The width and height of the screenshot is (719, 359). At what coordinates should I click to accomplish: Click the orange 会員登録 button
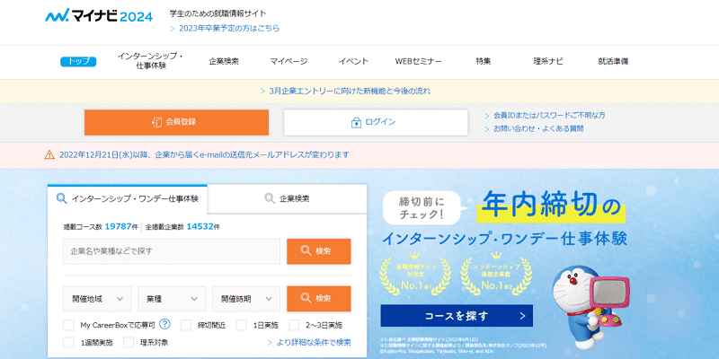point(176,122)
